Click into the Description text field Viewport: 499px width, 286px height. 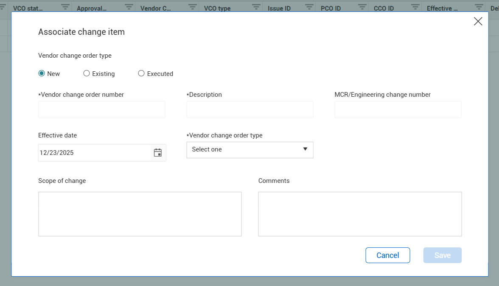pyautogui.click(x=250, y=109)
